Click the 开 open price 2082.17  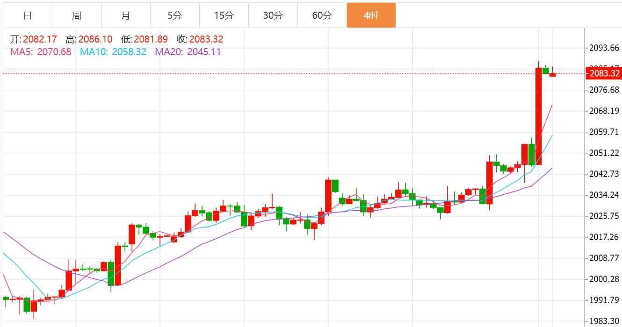40,40
